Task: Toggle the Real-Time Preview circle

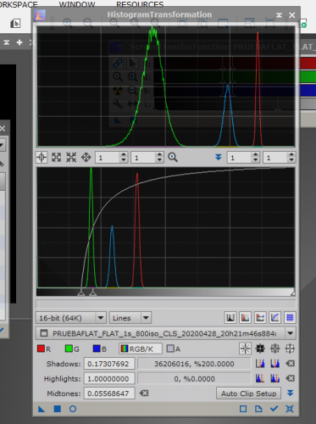Action: pyautogui.click(x=73, y=409)
